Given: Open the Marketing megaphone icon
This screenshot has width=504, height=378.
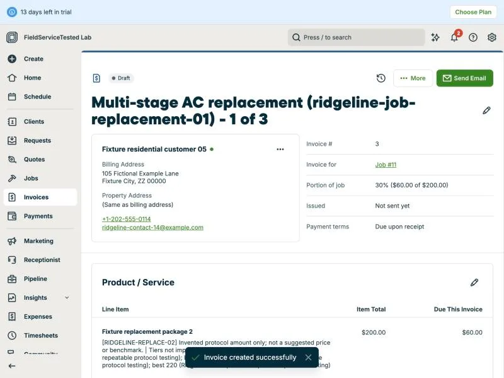Looking at the screenshot, I should (12, 241).
